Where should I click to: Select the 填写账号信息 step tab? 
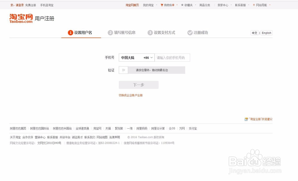tap(122, 33)
